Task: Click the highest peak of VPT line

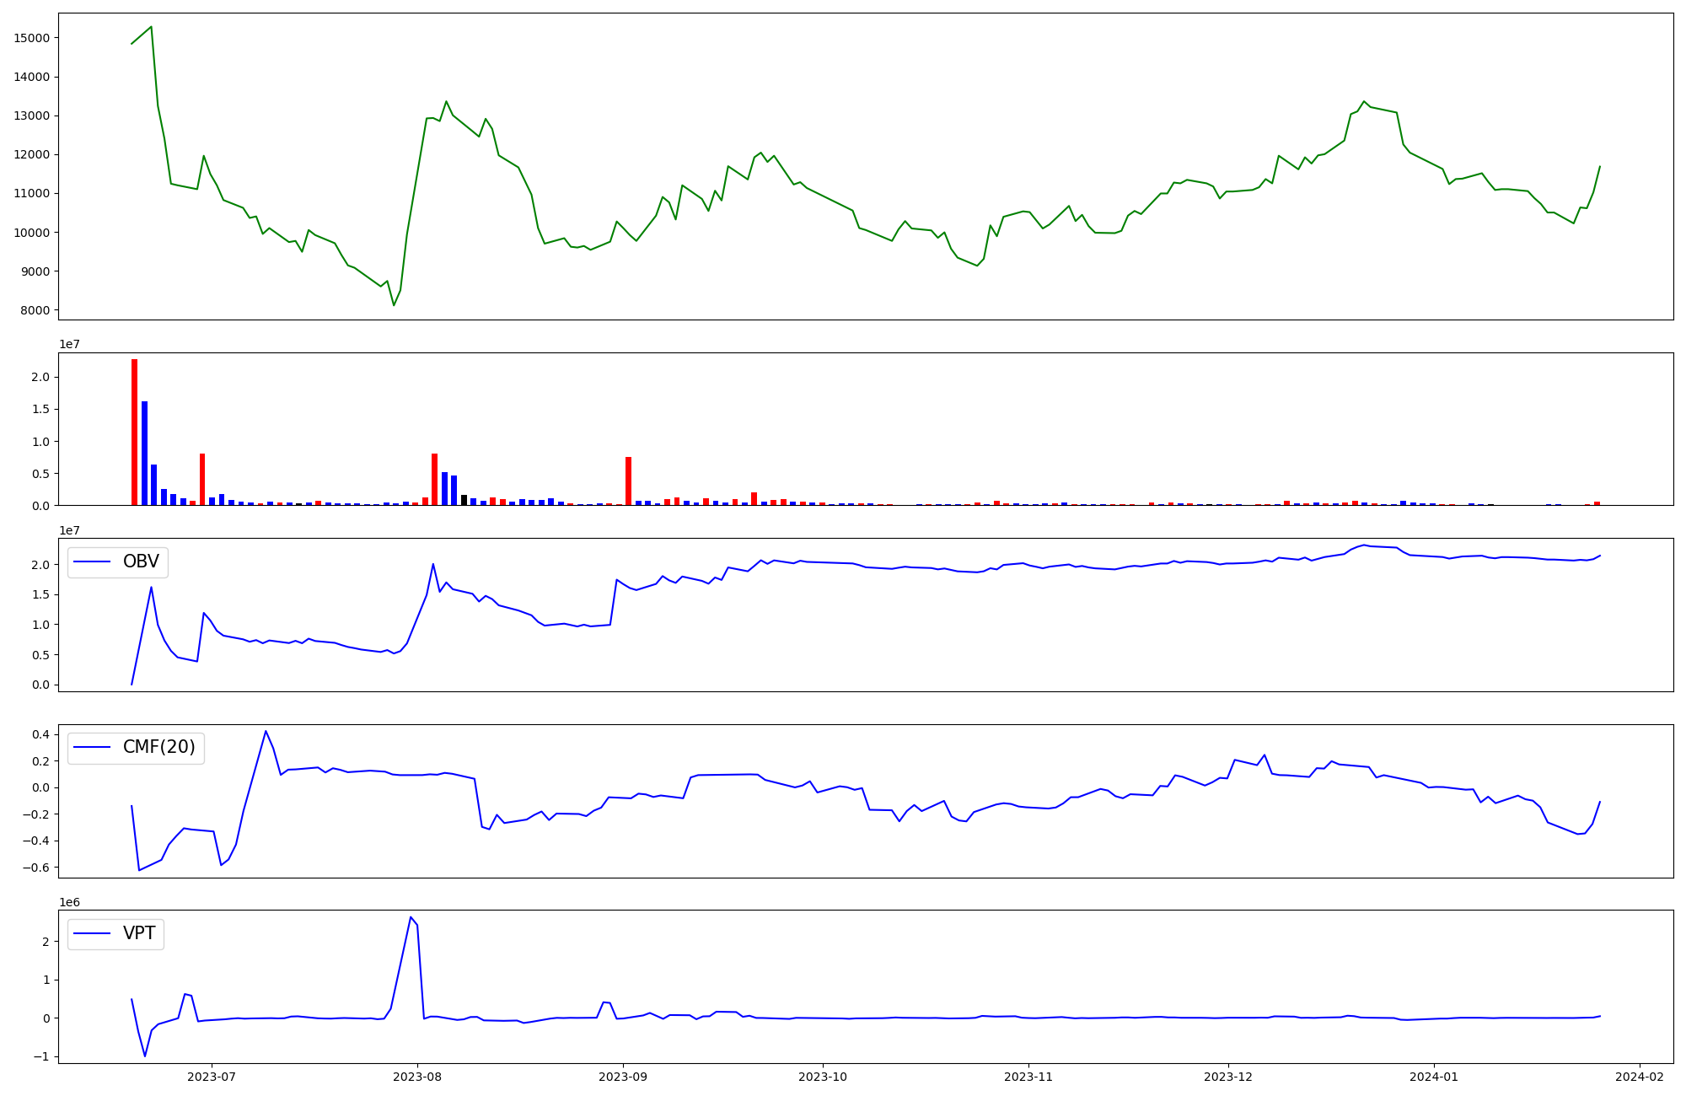Action: click(x=411, y=917)
